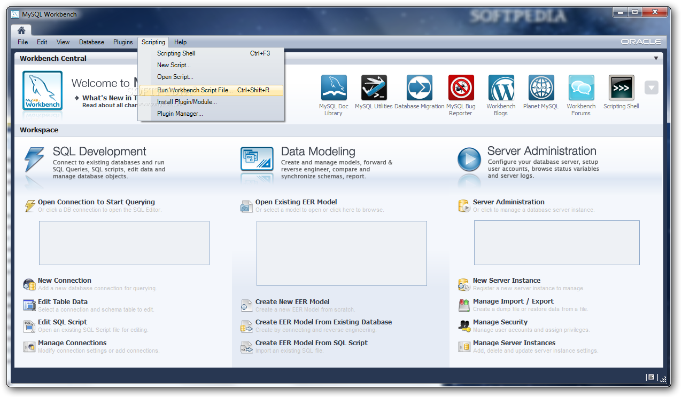Click the MySQL Workbench dolphin logo
The width and height of the screenshot is (682, 398).
(42, 91)
